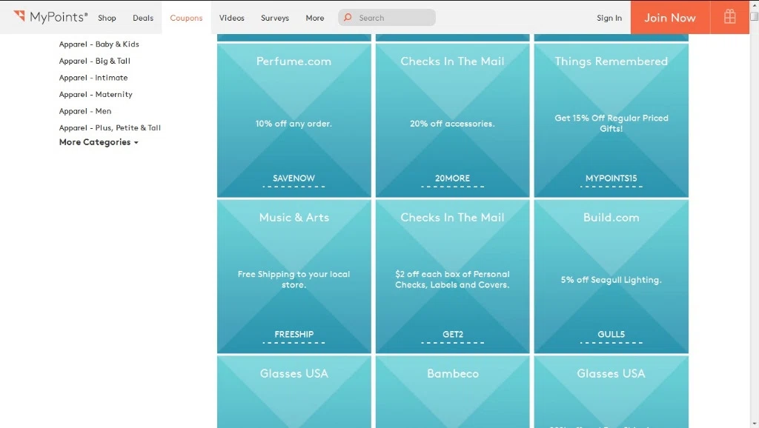Select the Coupons tab
This screenshot has height=428, width=759.
click(x=186, y=18)
